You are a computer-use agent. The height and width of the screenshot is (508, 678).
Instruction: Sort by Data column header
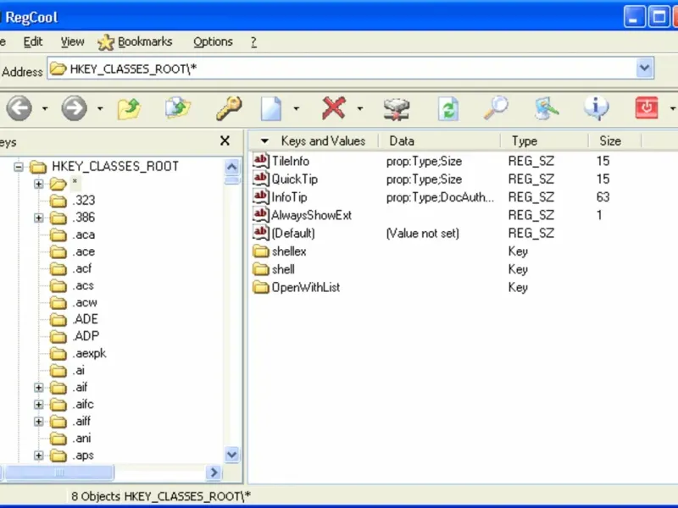439,141
